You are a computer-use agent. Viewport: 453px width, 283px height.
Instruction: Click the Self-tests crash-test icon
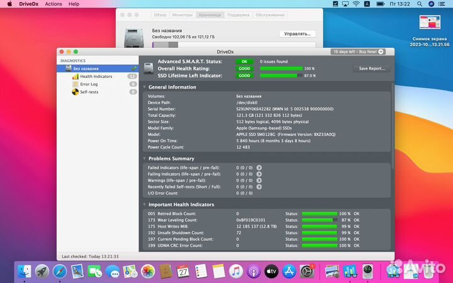[75, 92]
